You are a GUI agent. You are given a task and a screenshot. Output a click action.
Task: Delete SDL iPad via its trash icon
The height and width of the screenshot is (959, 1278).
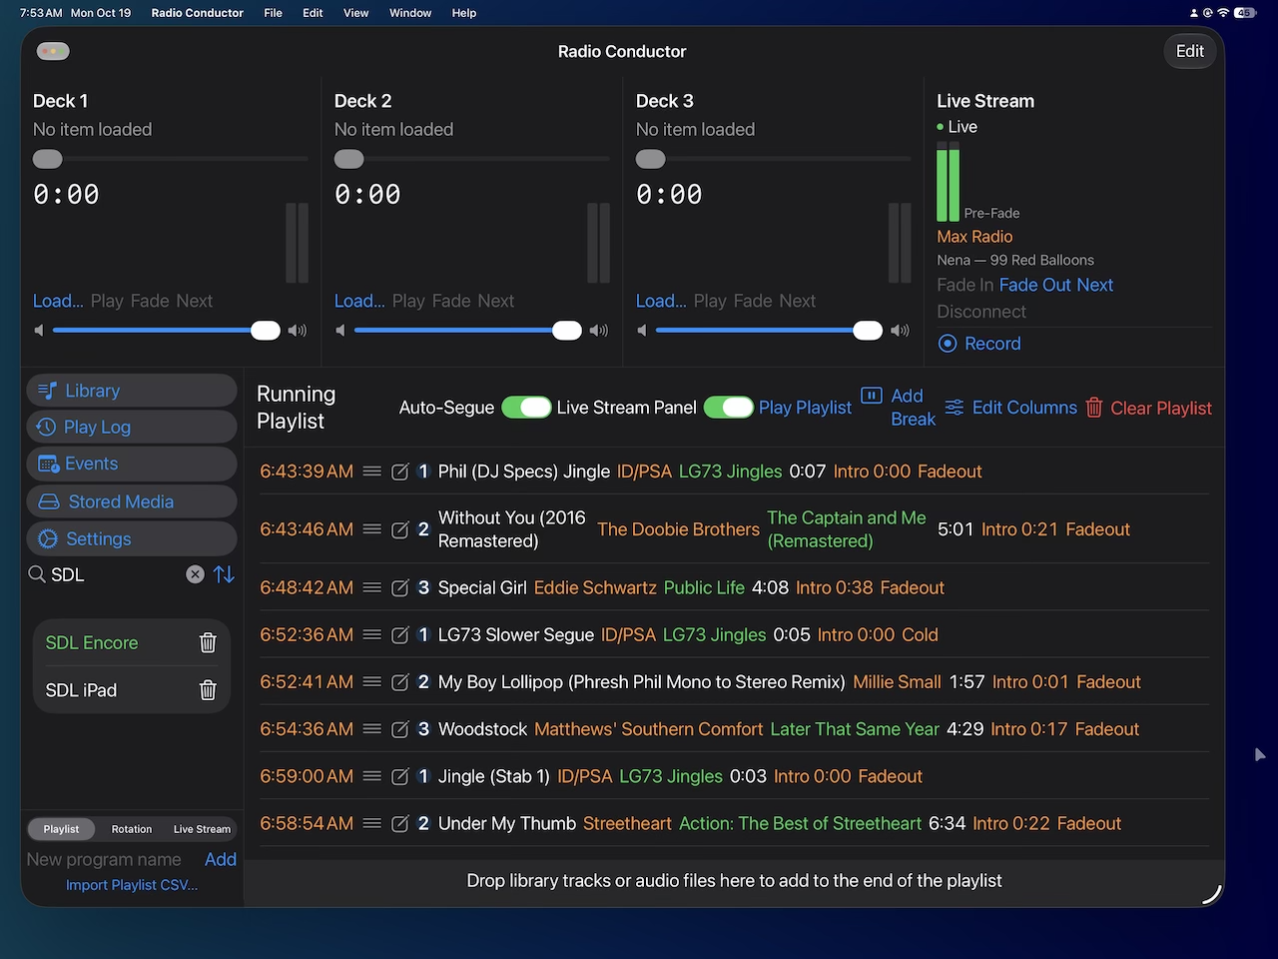point(208,689)
